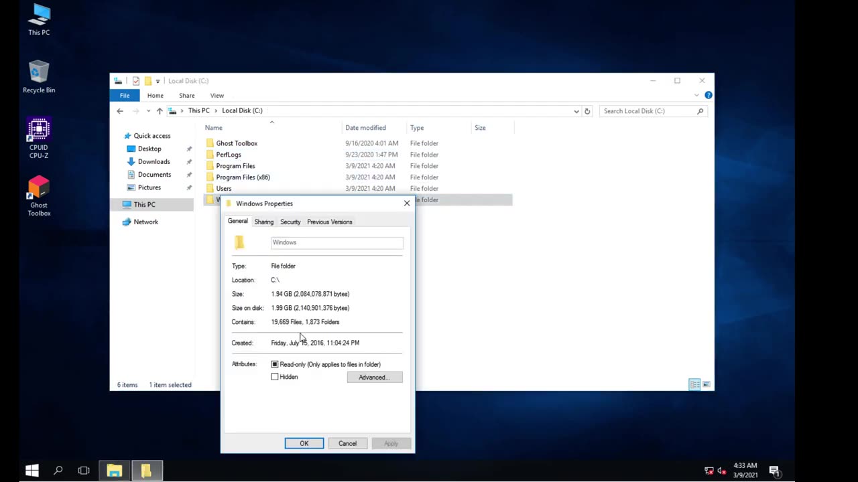Click OK in Windows Properties
Image resolution: width=858 pixels, height=482 pixels.
pyautogui.click(x=304, y=443)
